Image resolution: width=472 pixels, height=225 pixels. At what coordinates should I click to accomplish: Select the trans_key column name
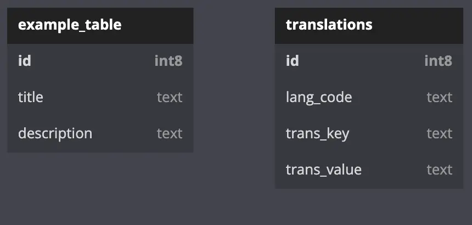pos(318,134)
